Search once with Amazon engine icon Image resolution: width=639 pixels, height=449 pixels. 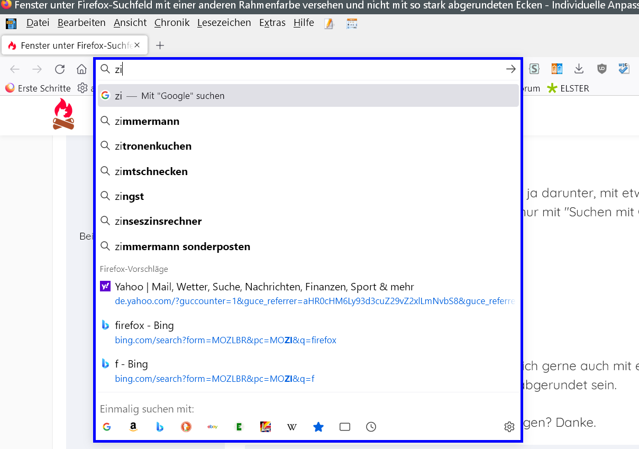click(133, 427)
